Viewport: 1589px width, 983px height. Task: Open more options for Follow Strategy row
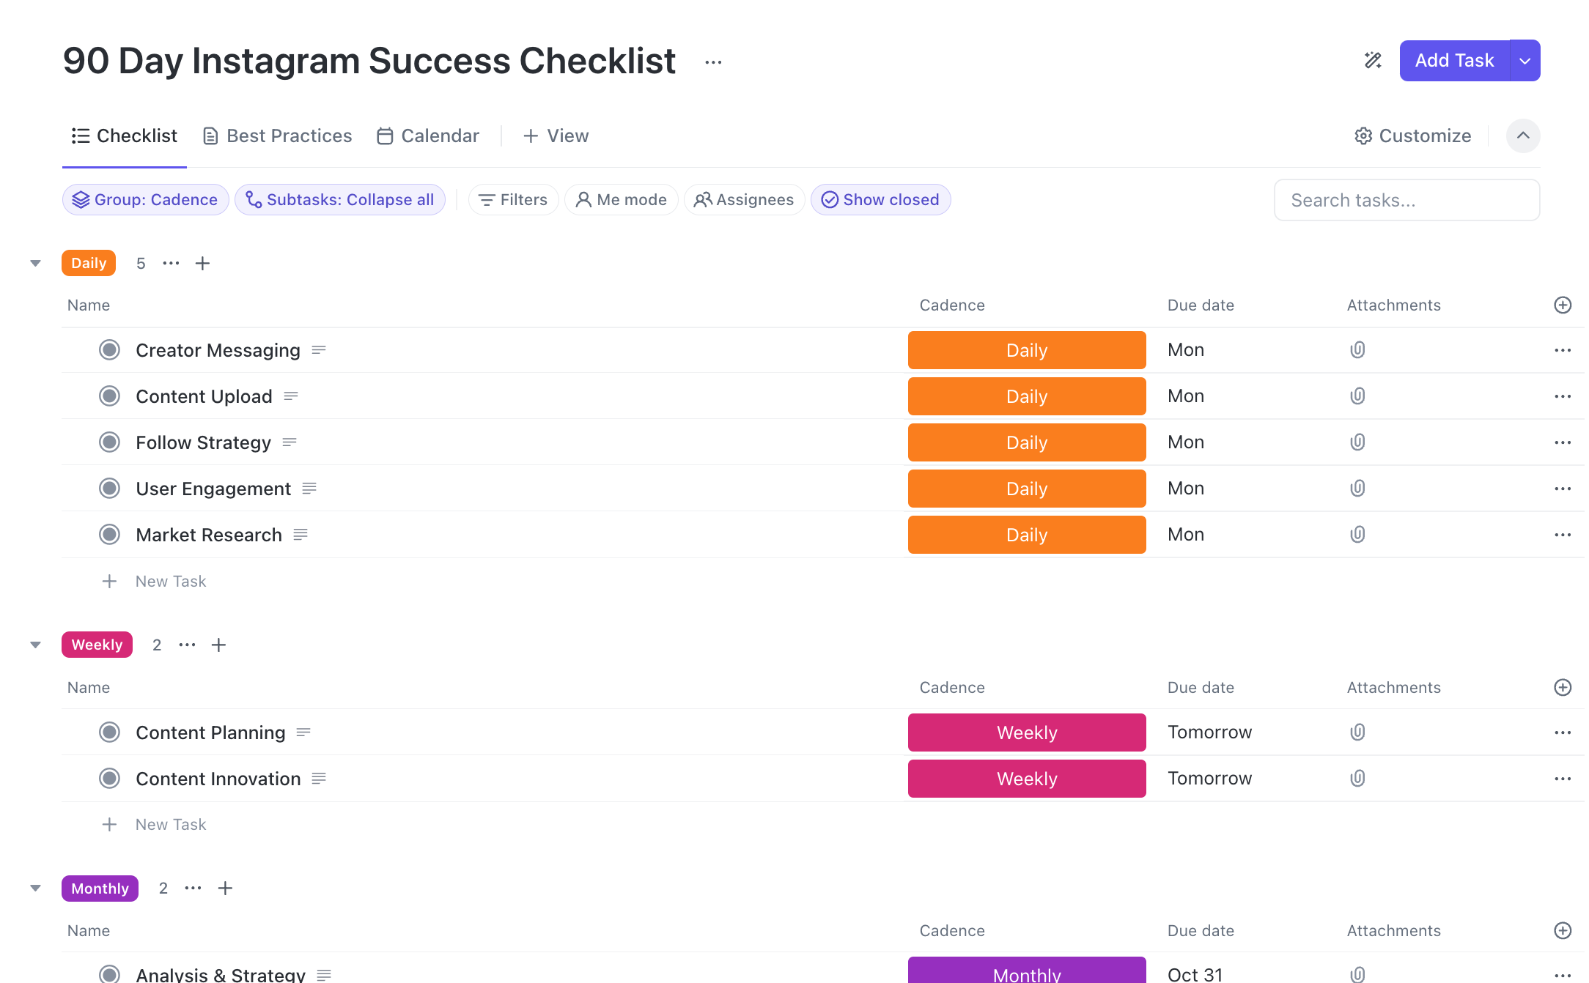pyautogui.click(x=1563, y=442)
